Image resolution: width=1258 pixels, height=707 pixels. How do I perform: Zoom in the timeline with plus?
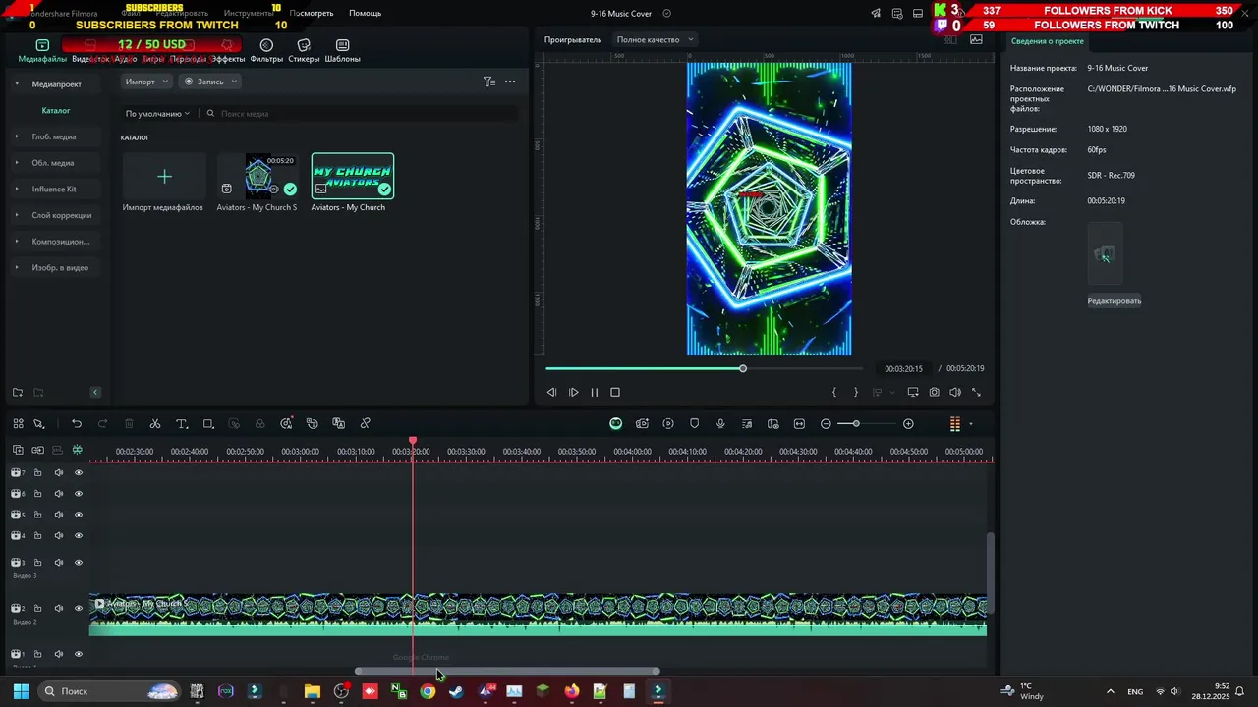908,423
